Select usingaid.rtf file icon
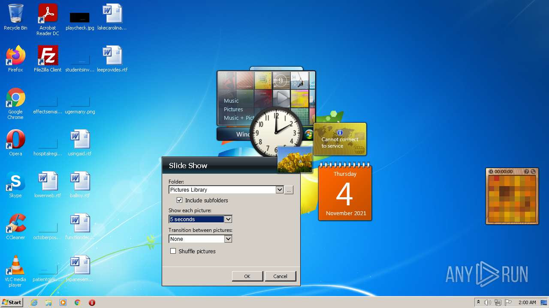The width and height of the screenshot is (549, 308). pyautogui.click(x=80, y=143)
